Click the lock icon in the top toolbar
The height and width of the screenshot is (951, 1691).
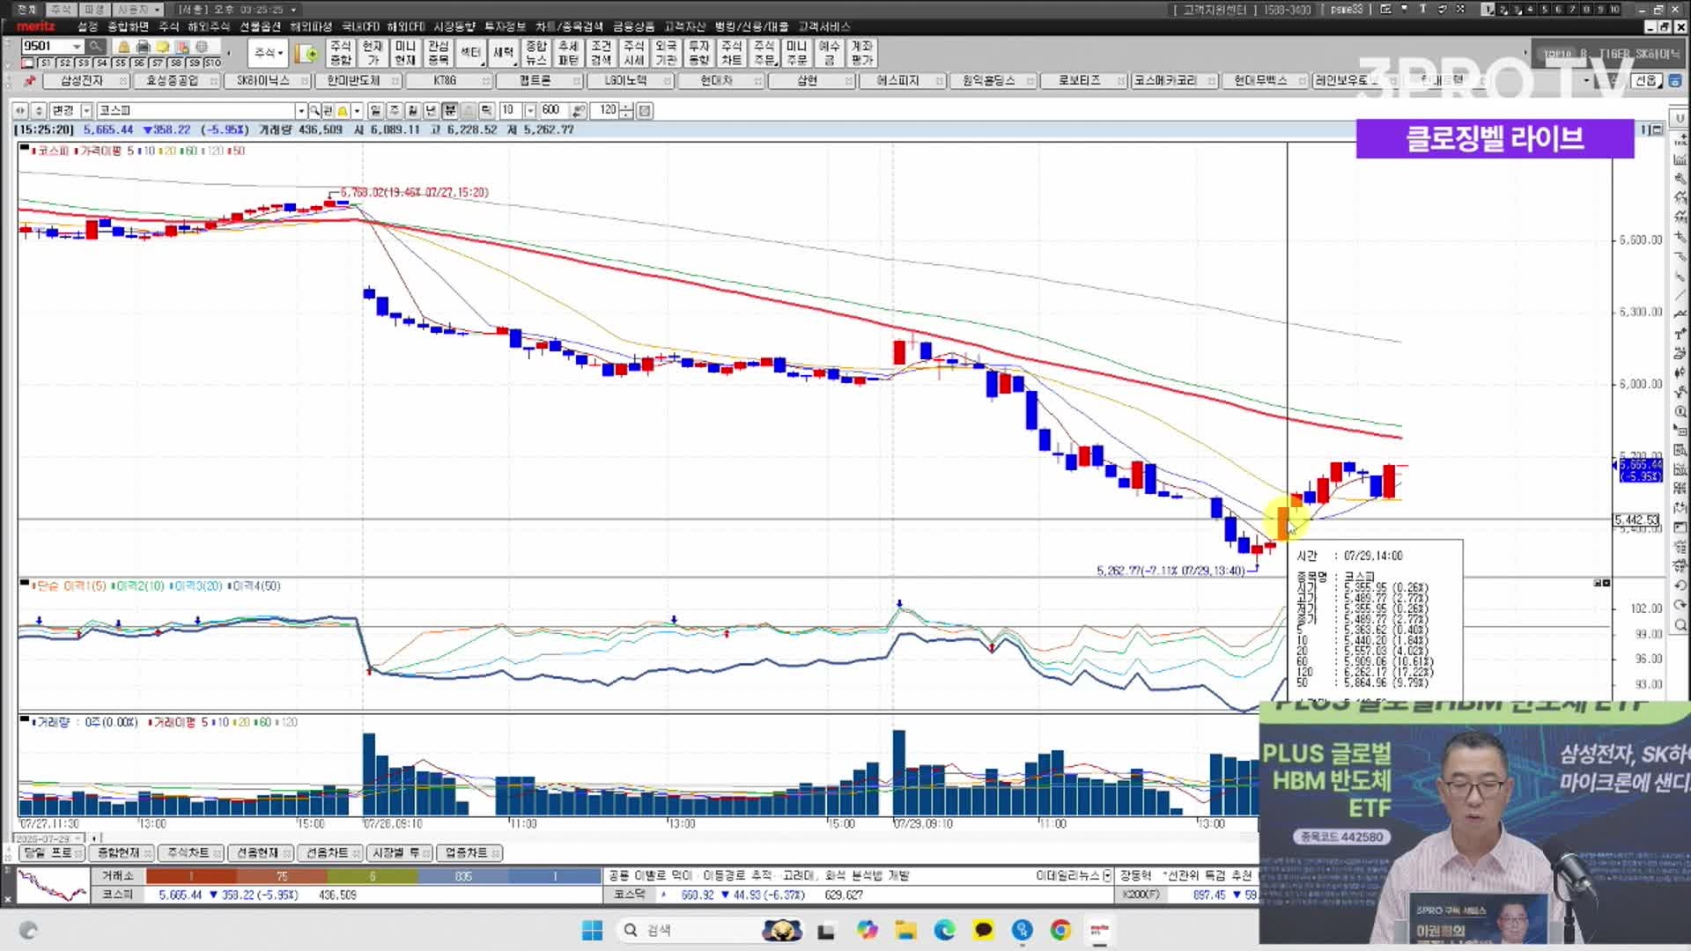(x=124, y=46)
